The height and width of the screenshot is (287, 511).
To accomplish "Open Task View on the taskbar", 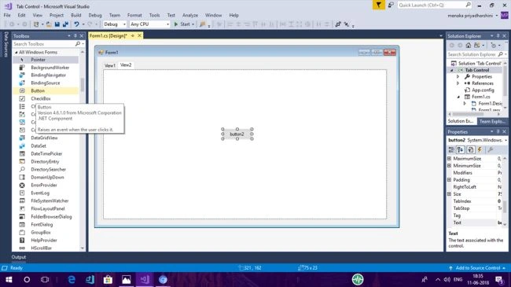I will click(x=45, y=279).
